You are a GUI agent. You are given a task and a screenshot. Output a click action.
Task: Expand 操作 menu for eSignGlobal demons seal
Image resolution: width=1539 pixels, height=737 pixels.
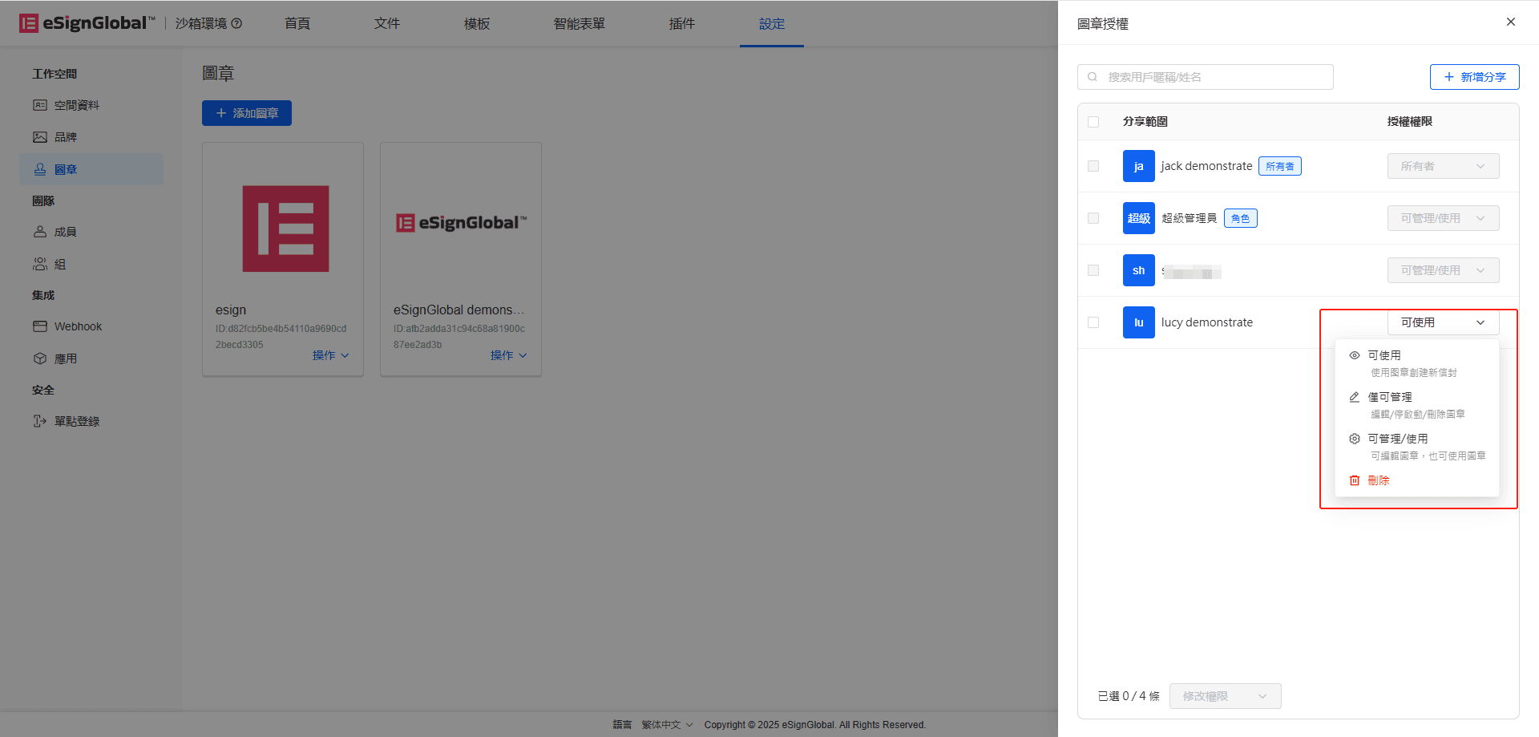(x=508, y=355)
